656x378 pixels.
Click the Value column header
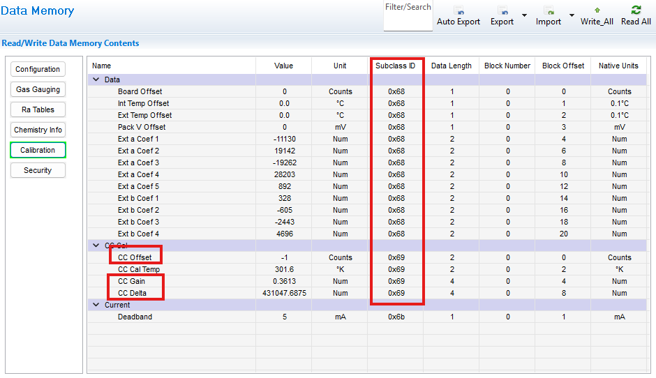283,66
